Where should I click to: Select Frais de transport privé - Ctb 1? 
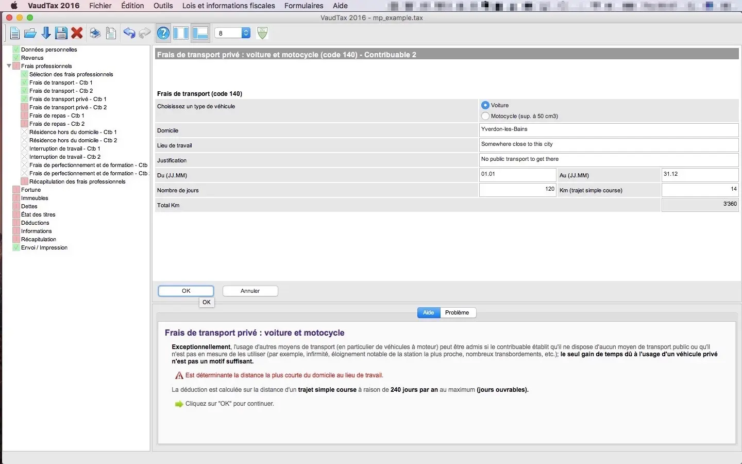click(x=68, y=99)
